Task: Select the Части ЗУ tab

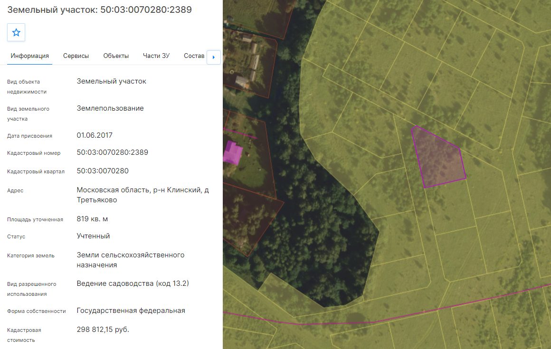Action: click(x=156, y=56)
